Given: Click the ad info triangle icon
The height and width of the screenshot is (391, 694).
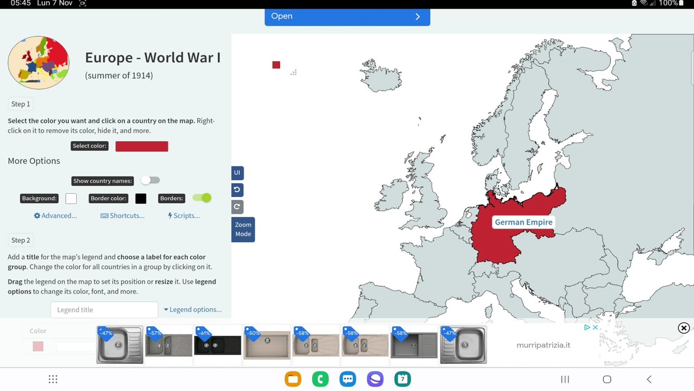Looking at the screenshot, I should coord(587,327).
